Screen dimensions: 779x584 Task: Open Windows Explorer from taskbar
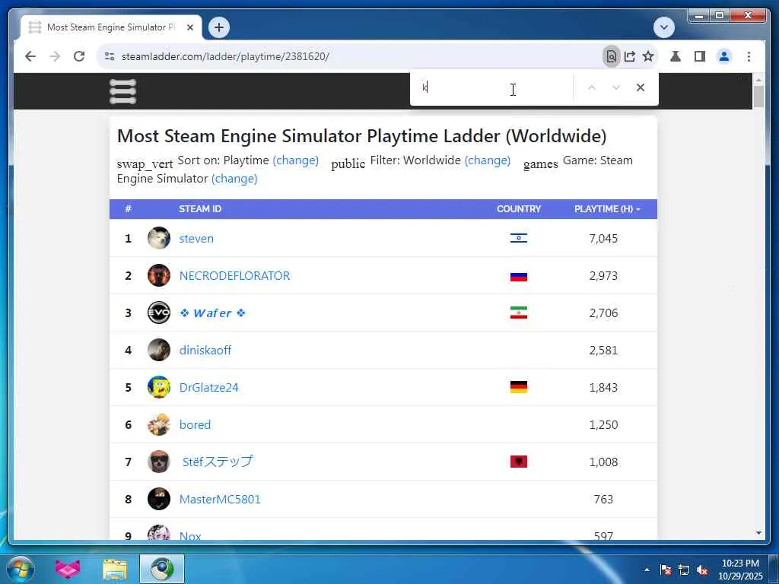[115, 570]
